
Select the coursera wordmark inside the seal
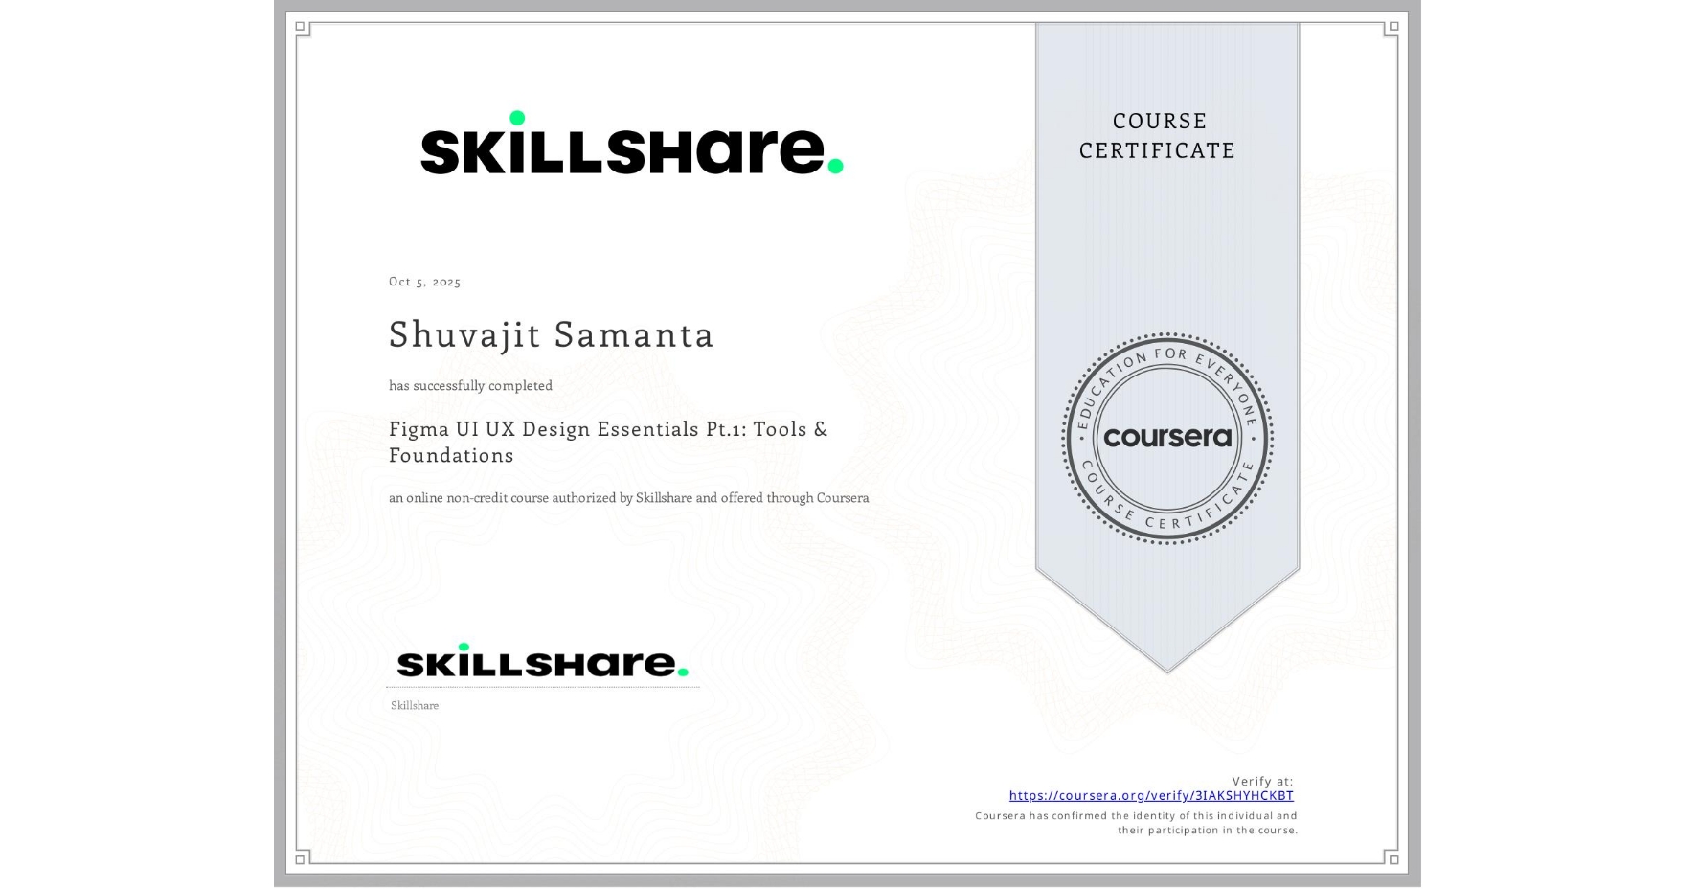pos(1167,438)
